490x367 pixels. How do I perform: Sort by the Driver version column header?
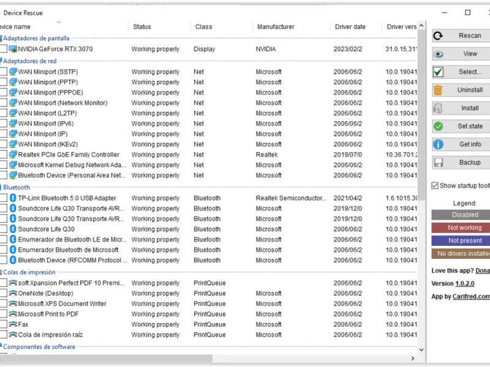pyautogui.click(x=400, y=27)
